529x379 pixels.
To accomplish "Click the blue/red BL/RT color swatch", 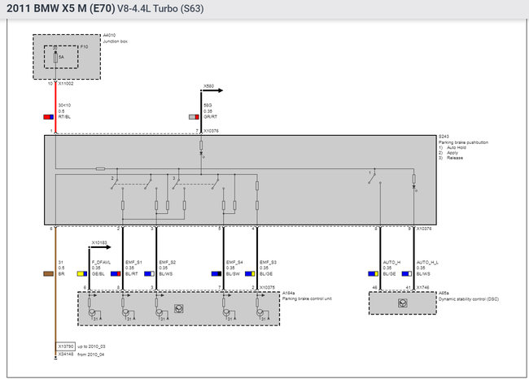I will (116, 274).
